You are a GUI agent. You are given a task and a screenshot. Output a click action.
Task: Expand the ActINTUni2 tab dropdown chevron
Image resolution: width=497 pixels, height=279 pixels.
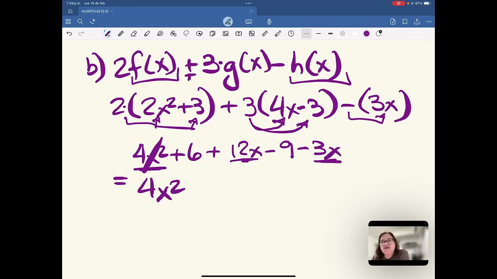(x=112, y=11)
